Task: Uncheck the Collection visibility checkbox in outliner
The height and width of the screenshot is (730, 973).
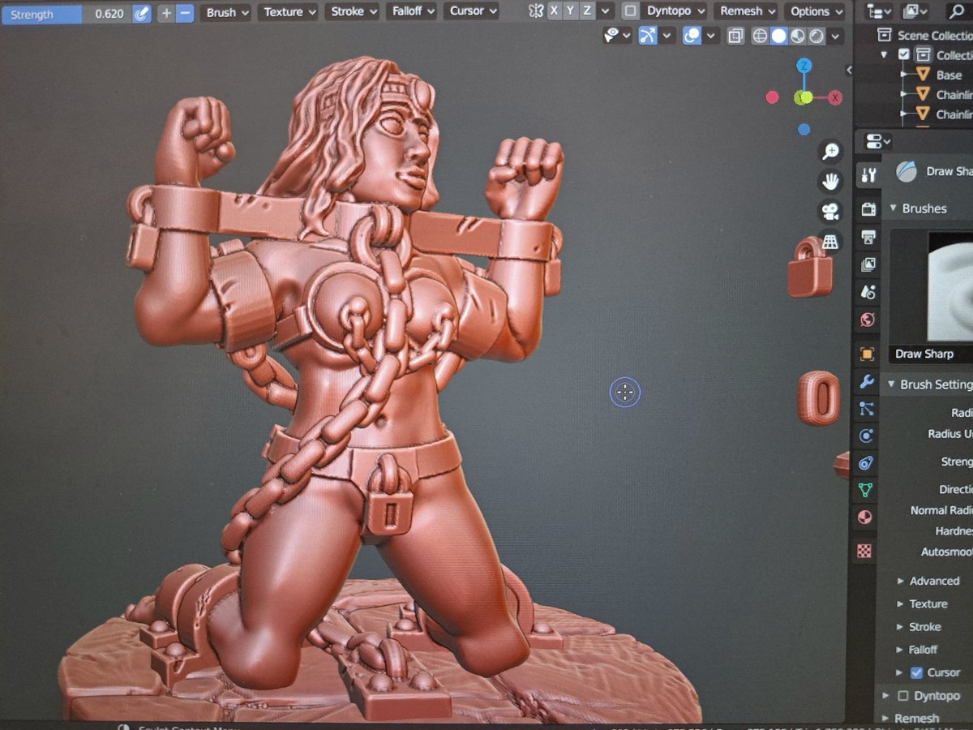Action: 904,55
